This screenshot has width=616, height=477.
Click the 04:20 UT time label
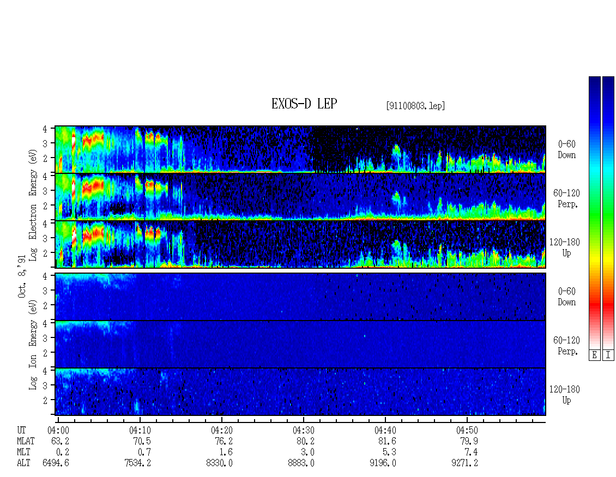(221, 430)
